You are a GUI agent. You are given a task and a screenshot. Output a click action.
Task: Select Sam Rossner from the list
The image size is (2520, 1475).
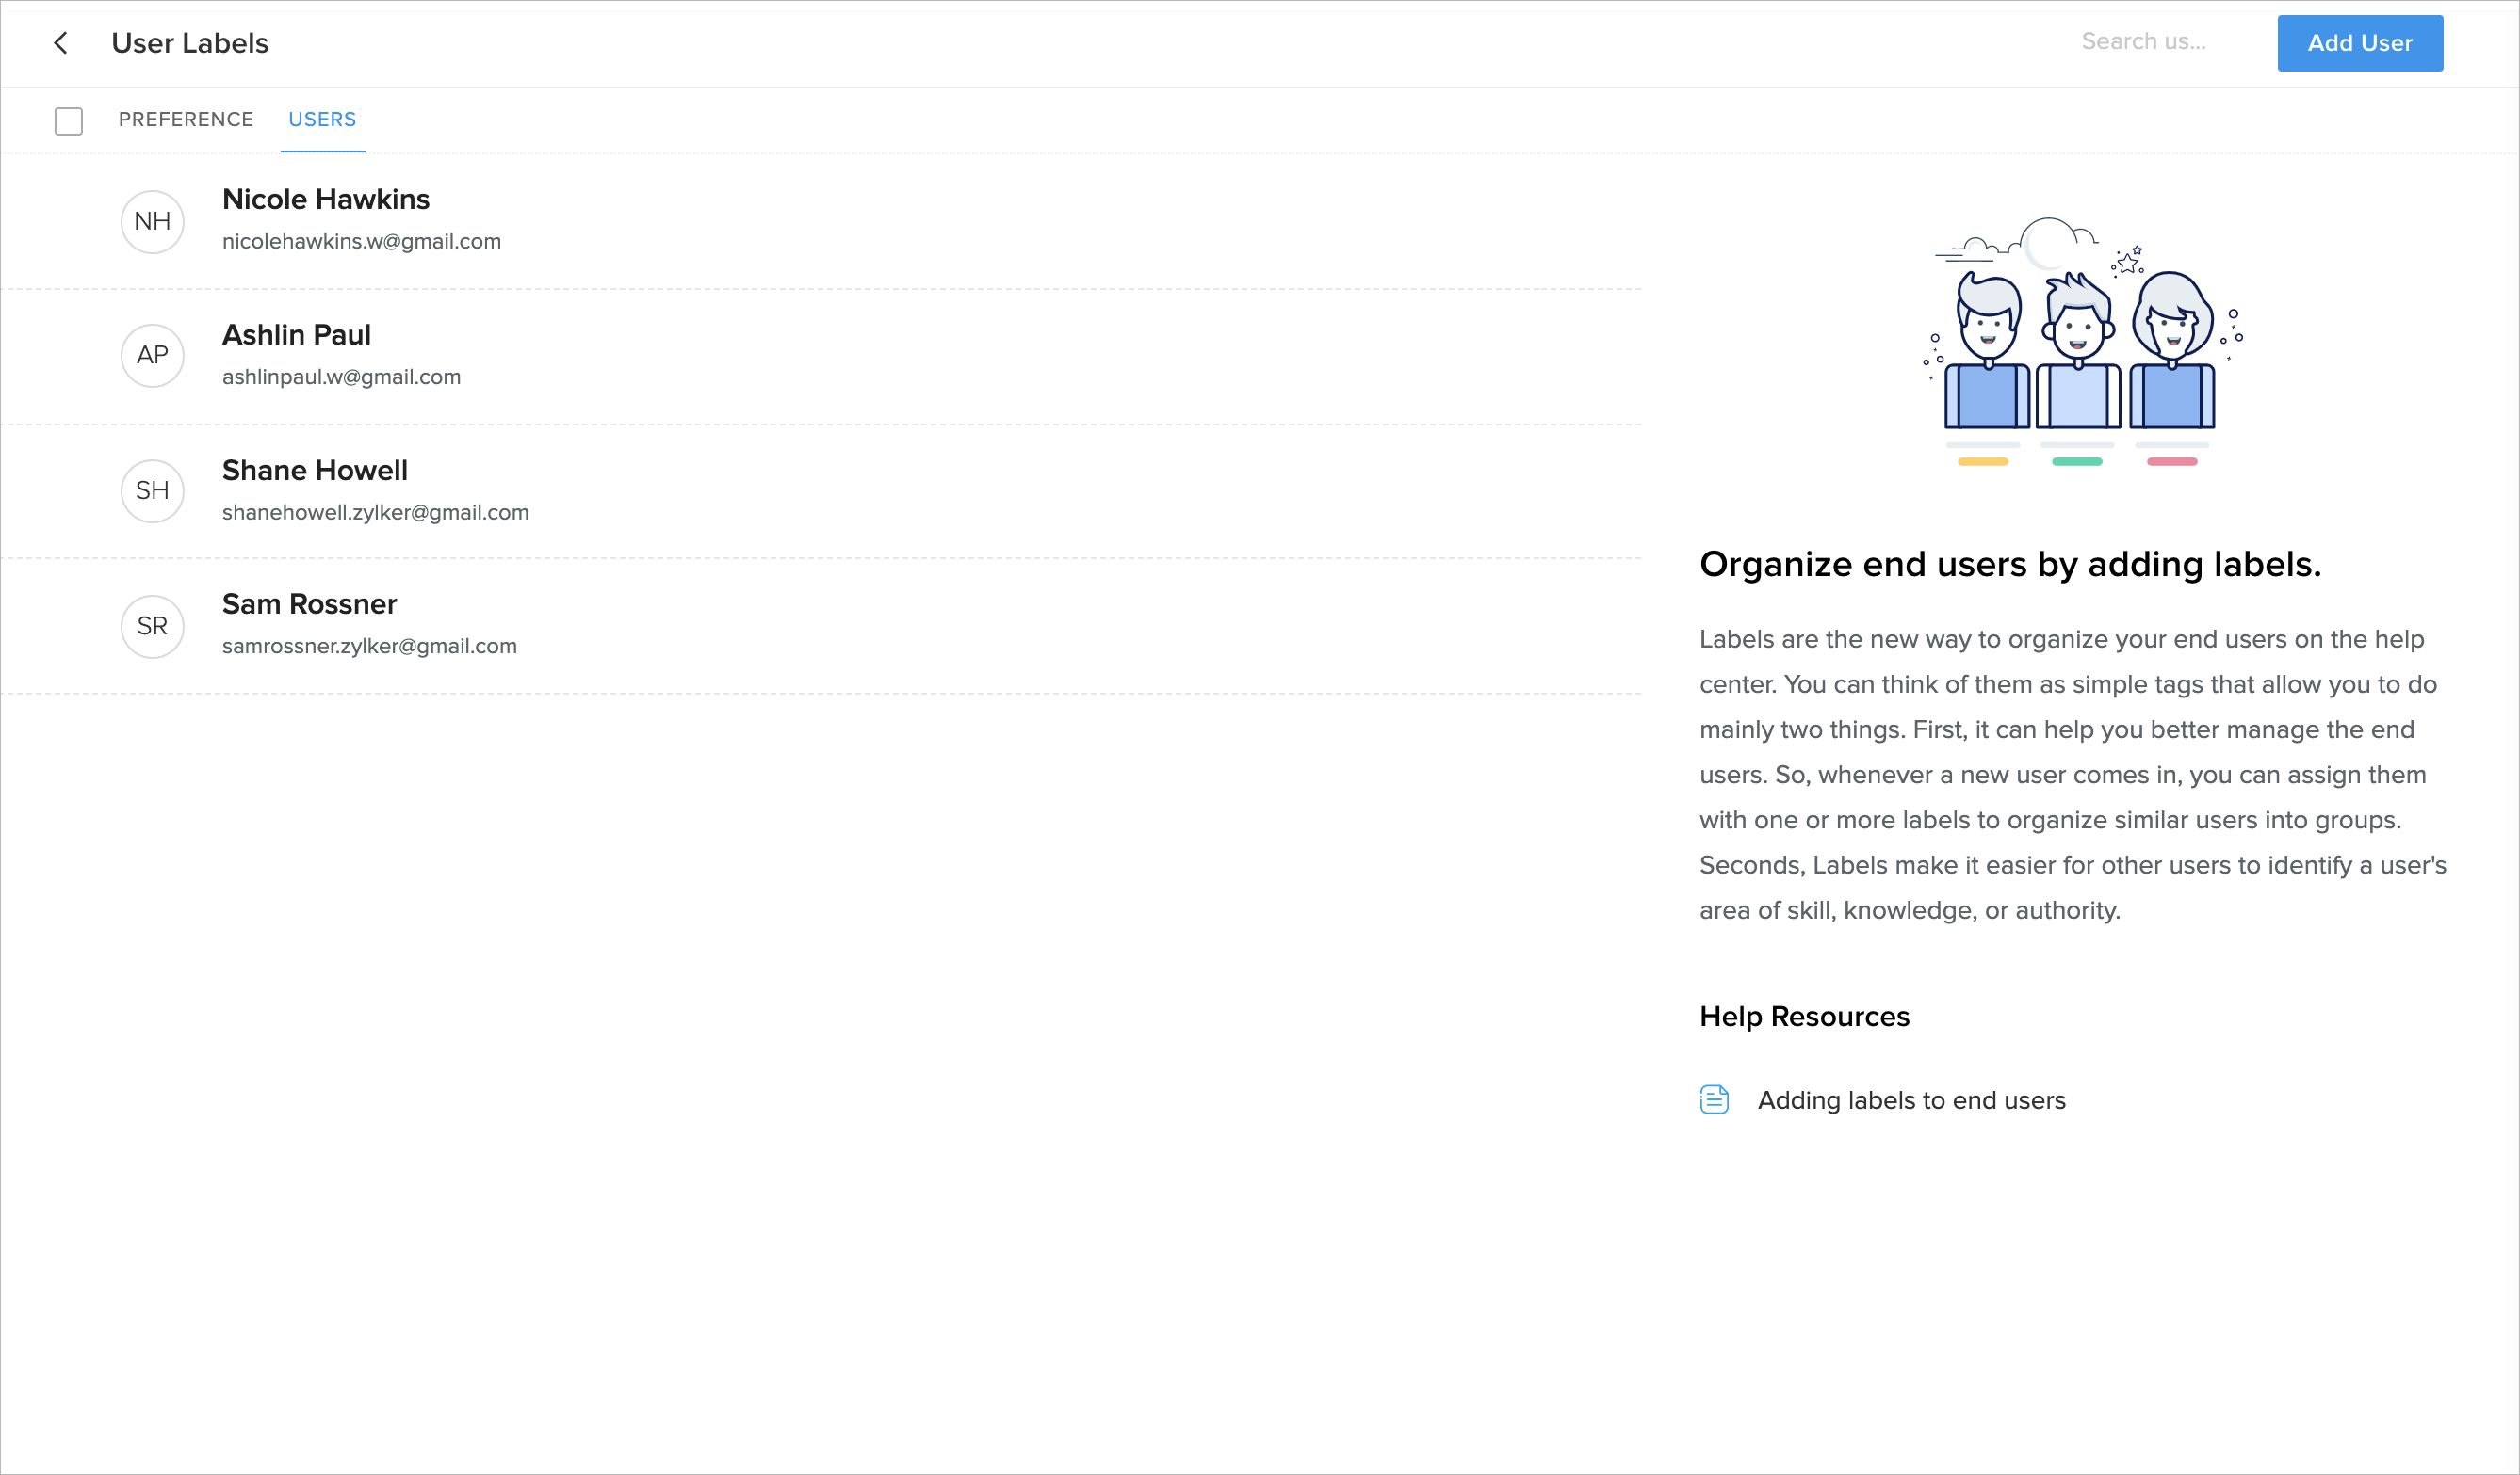click(309, 603)
